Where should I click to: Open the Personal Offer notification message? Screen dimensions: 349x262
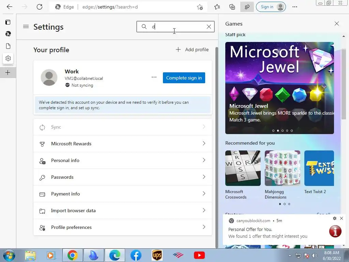268,233
